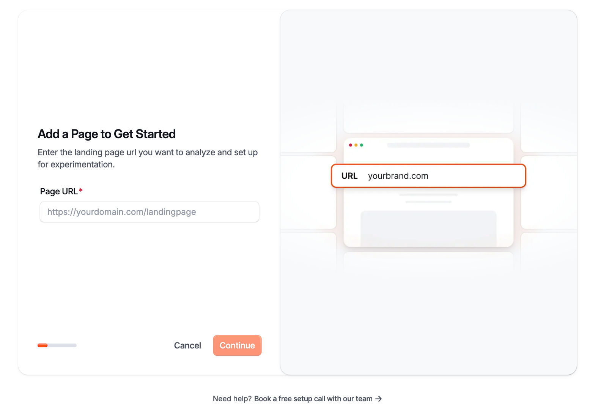The image size is (598, 413).
Task: Click the bold URL label in illustration
Action: (x=349, y=176)
